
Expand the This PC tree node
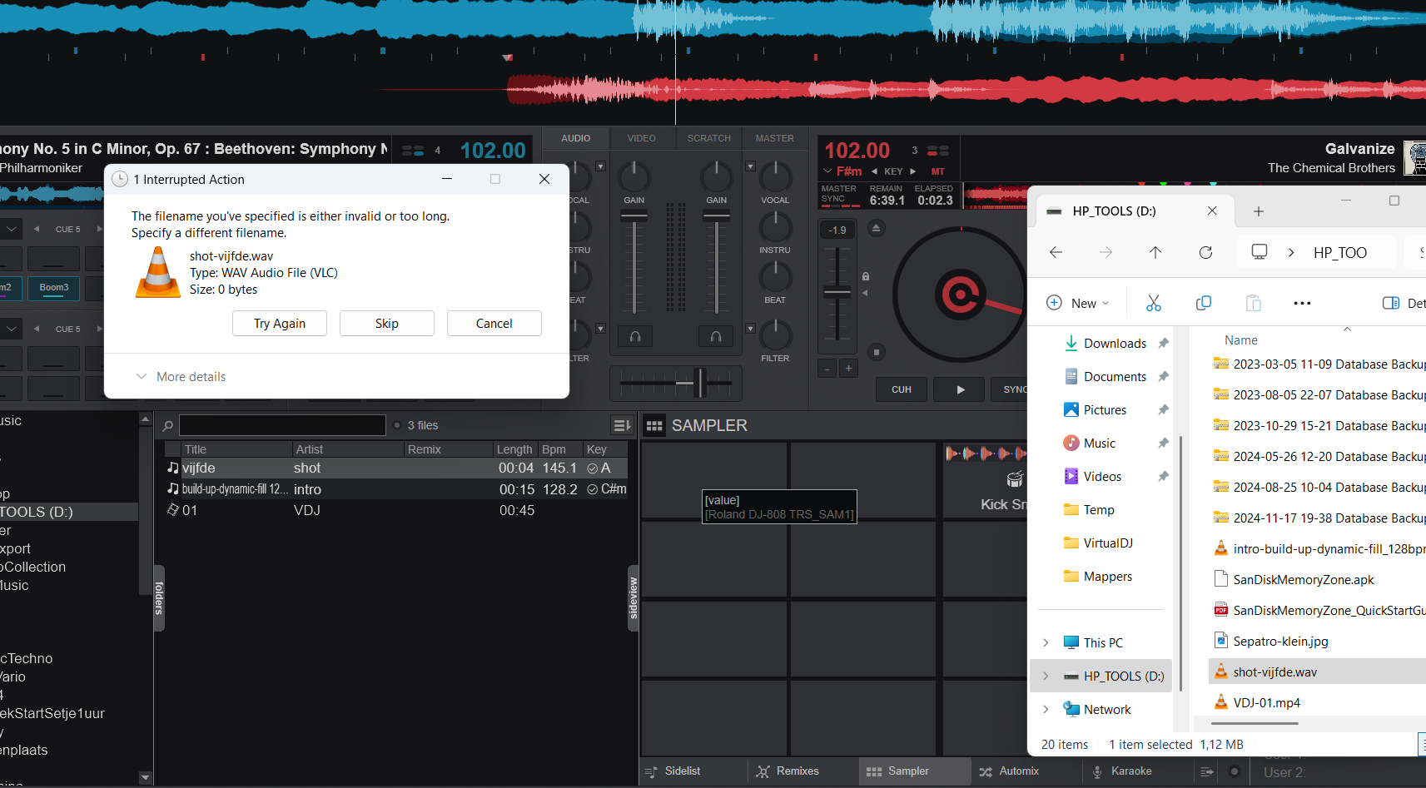[x=1046, y=642]
